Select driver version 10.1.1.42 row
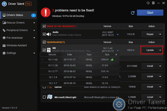This screenshot has width=167, height=111. pos(79,60)
